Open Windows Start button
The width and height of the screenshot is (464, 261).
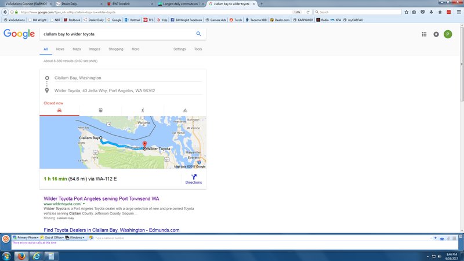[6, 256]
